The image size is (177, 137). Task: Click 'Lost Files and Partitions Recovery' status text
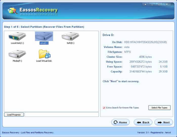point(37,132)
